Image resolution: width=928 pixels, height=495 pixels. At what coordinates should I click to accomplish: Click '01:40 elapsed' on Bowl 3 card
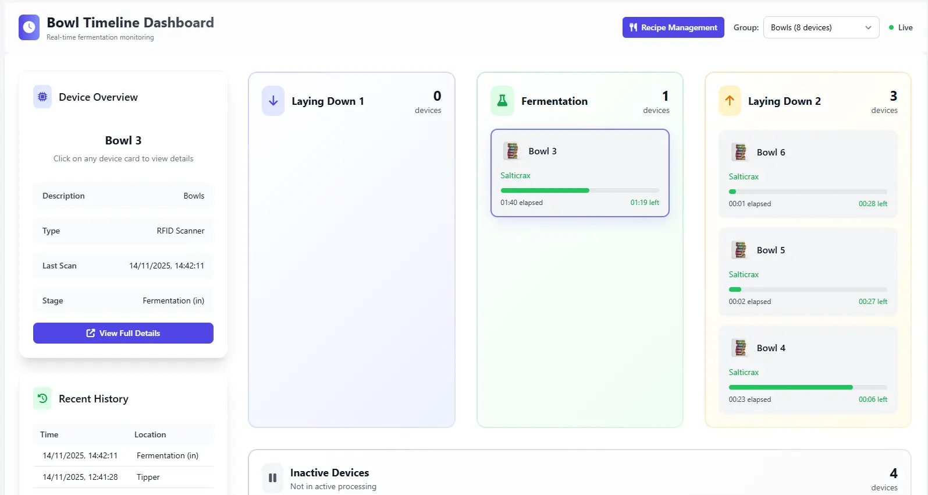point(521,203)
